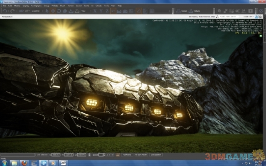Click the grid-with-circle toolbar icon

pyautogui.click(x=232, y=11)
